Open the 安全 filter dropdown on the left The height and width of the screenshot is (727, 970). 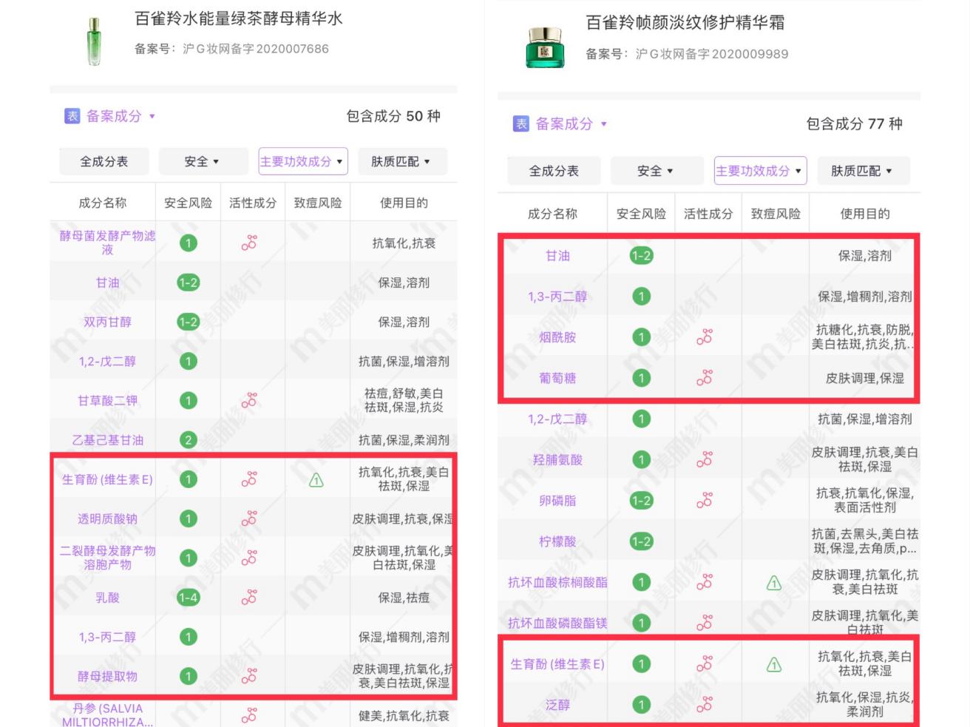[203, 161]
